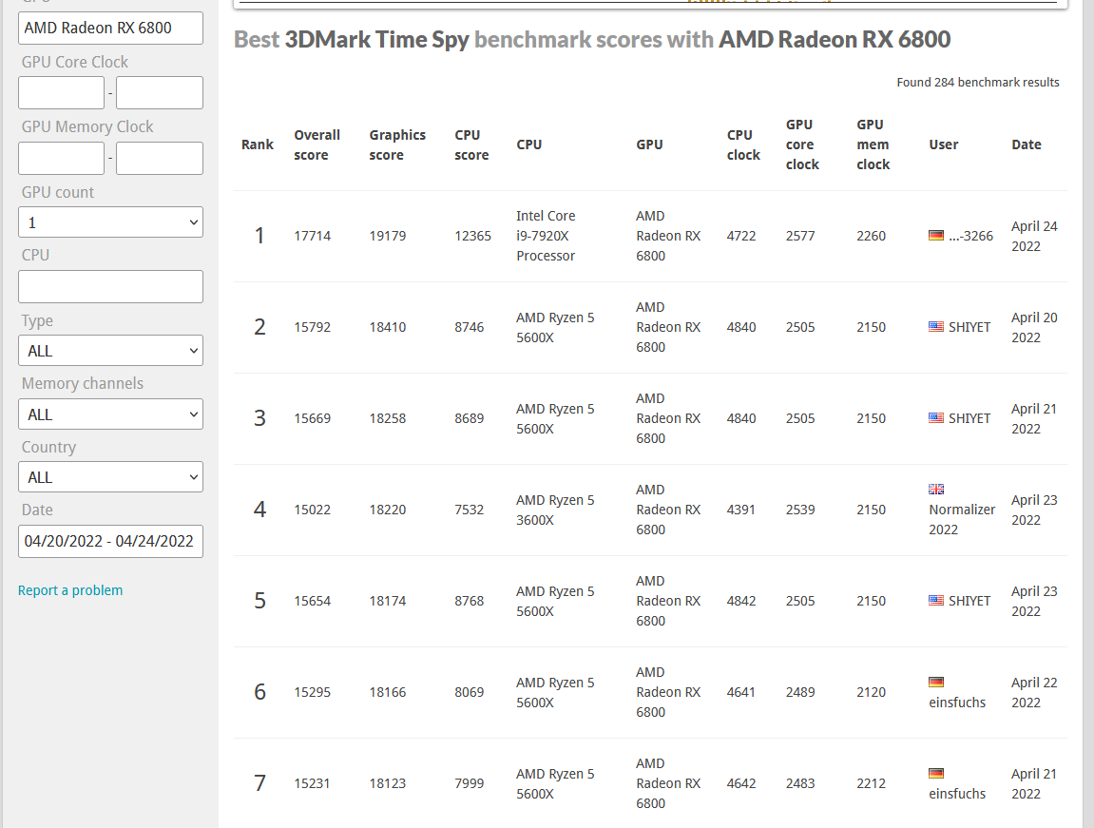1094x828 pixels.
Task: Click graphics score 18123
Action: click(387, 783)
